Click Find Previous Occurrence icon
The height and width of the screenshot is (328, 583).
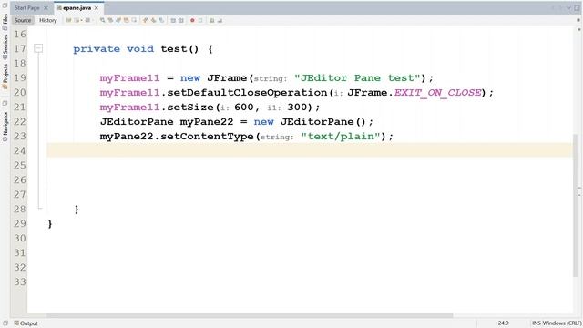(x=110, y=20)
